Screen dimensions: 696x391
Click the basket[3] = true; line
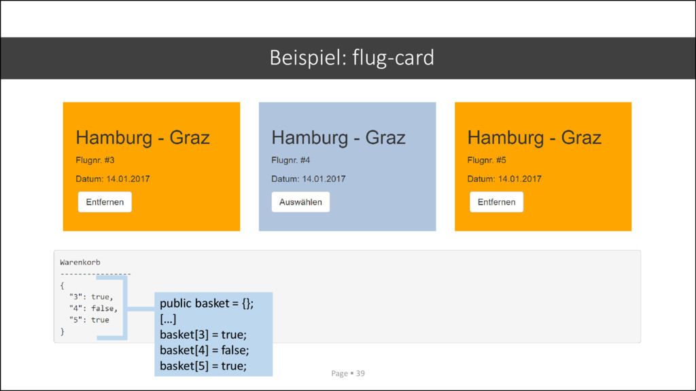tap(203, 334)
